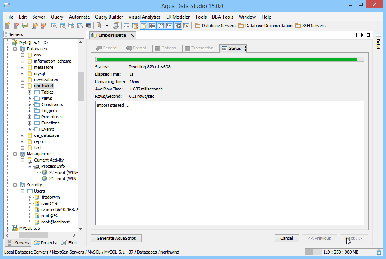The width and height of the screenshot is (386, 259).
Task: Expand the Tables folder under northwind
Action: [x=29, y=92]
